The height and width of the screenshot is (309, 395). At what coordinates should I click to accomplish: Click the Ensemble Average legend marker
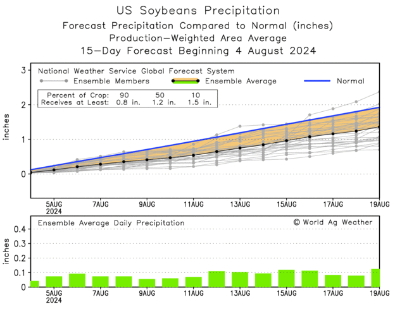pyautogui.click(x=185, y=81)
